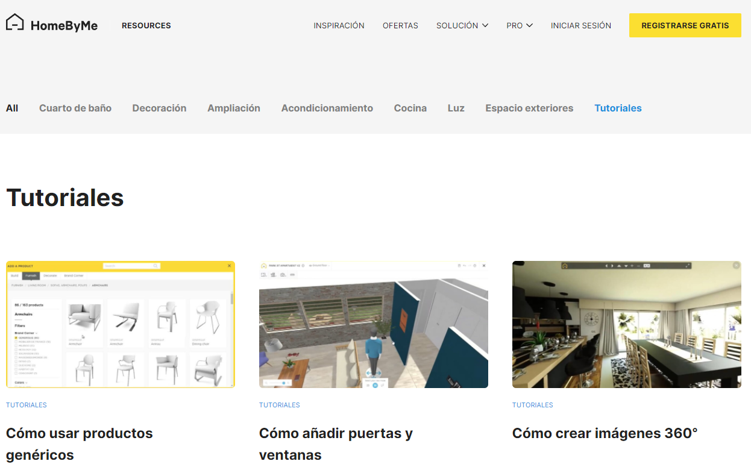Click the undo arrow in the editor header
This screenshot has width=751, height=470.
click(464, 266)
